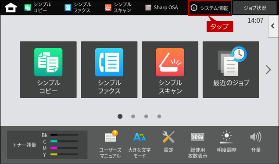The height and width of the screenshot is (164, 279).
Task: Jump to the third page dot
Action: click(146, 116)
